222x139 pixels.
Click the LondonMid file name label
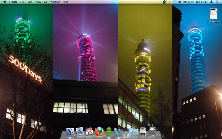pyautogui.click(x=214, y=22)
